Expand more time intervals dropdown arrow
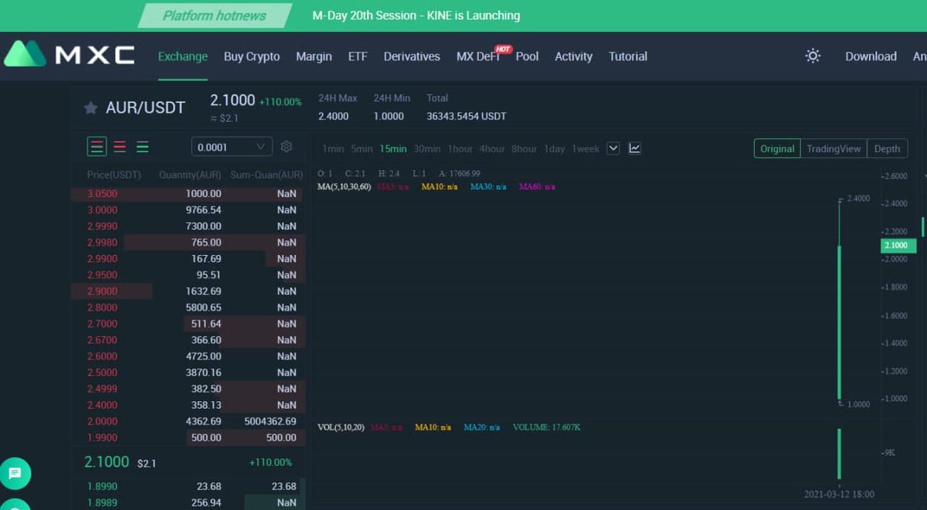927x510 pixels. click(613, 148)
